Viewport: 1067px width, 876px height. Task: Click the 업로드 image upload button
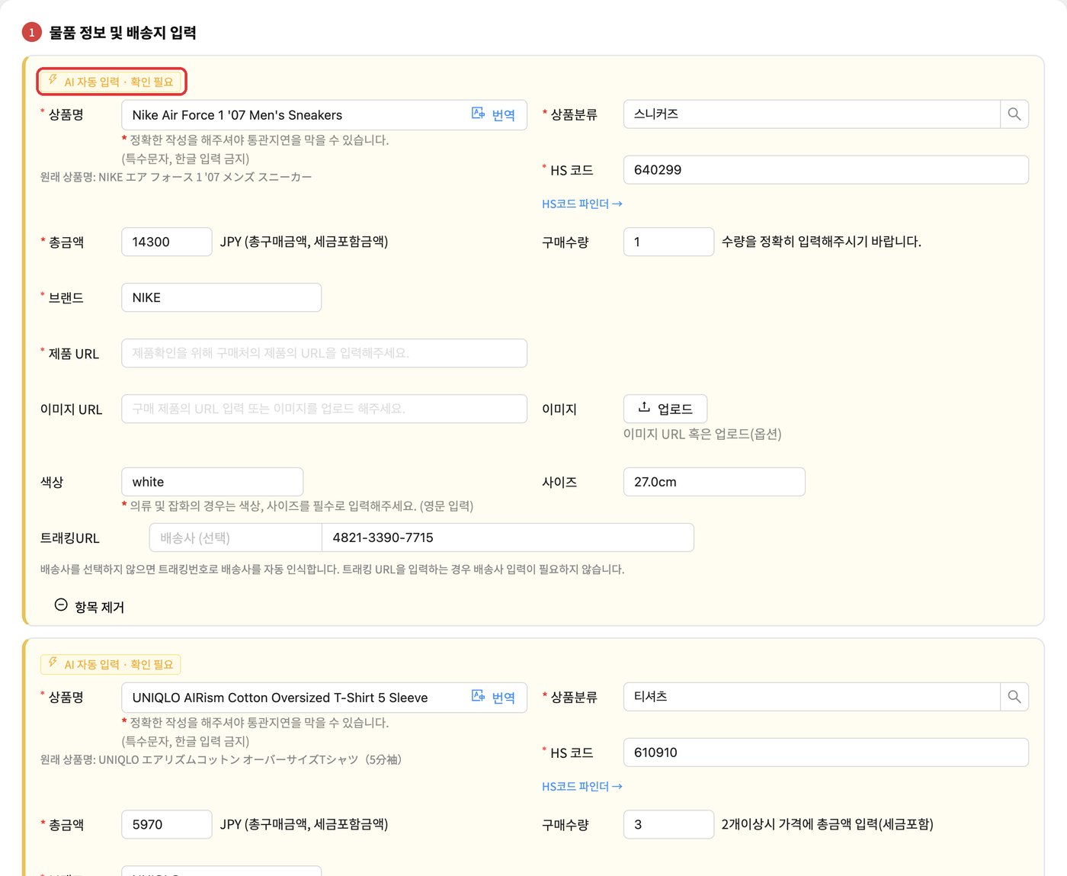click(665, 409)
